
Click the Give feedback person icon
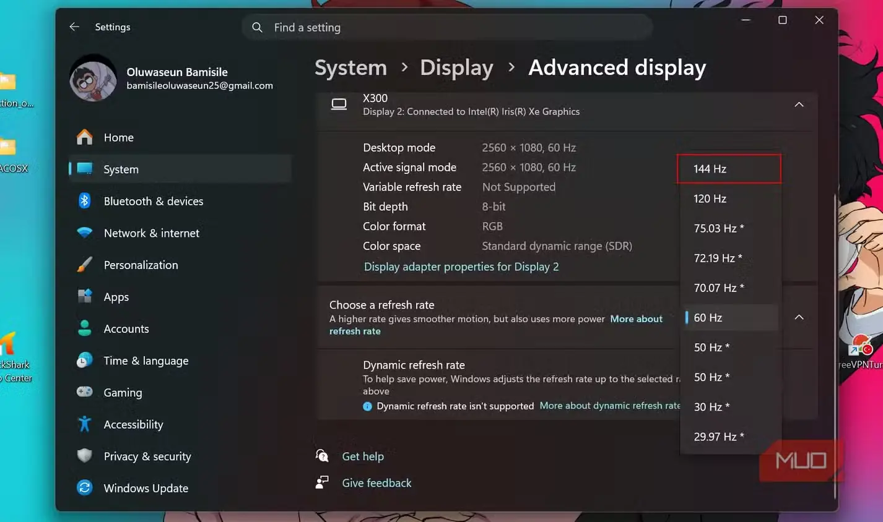(x=322, y=482)
